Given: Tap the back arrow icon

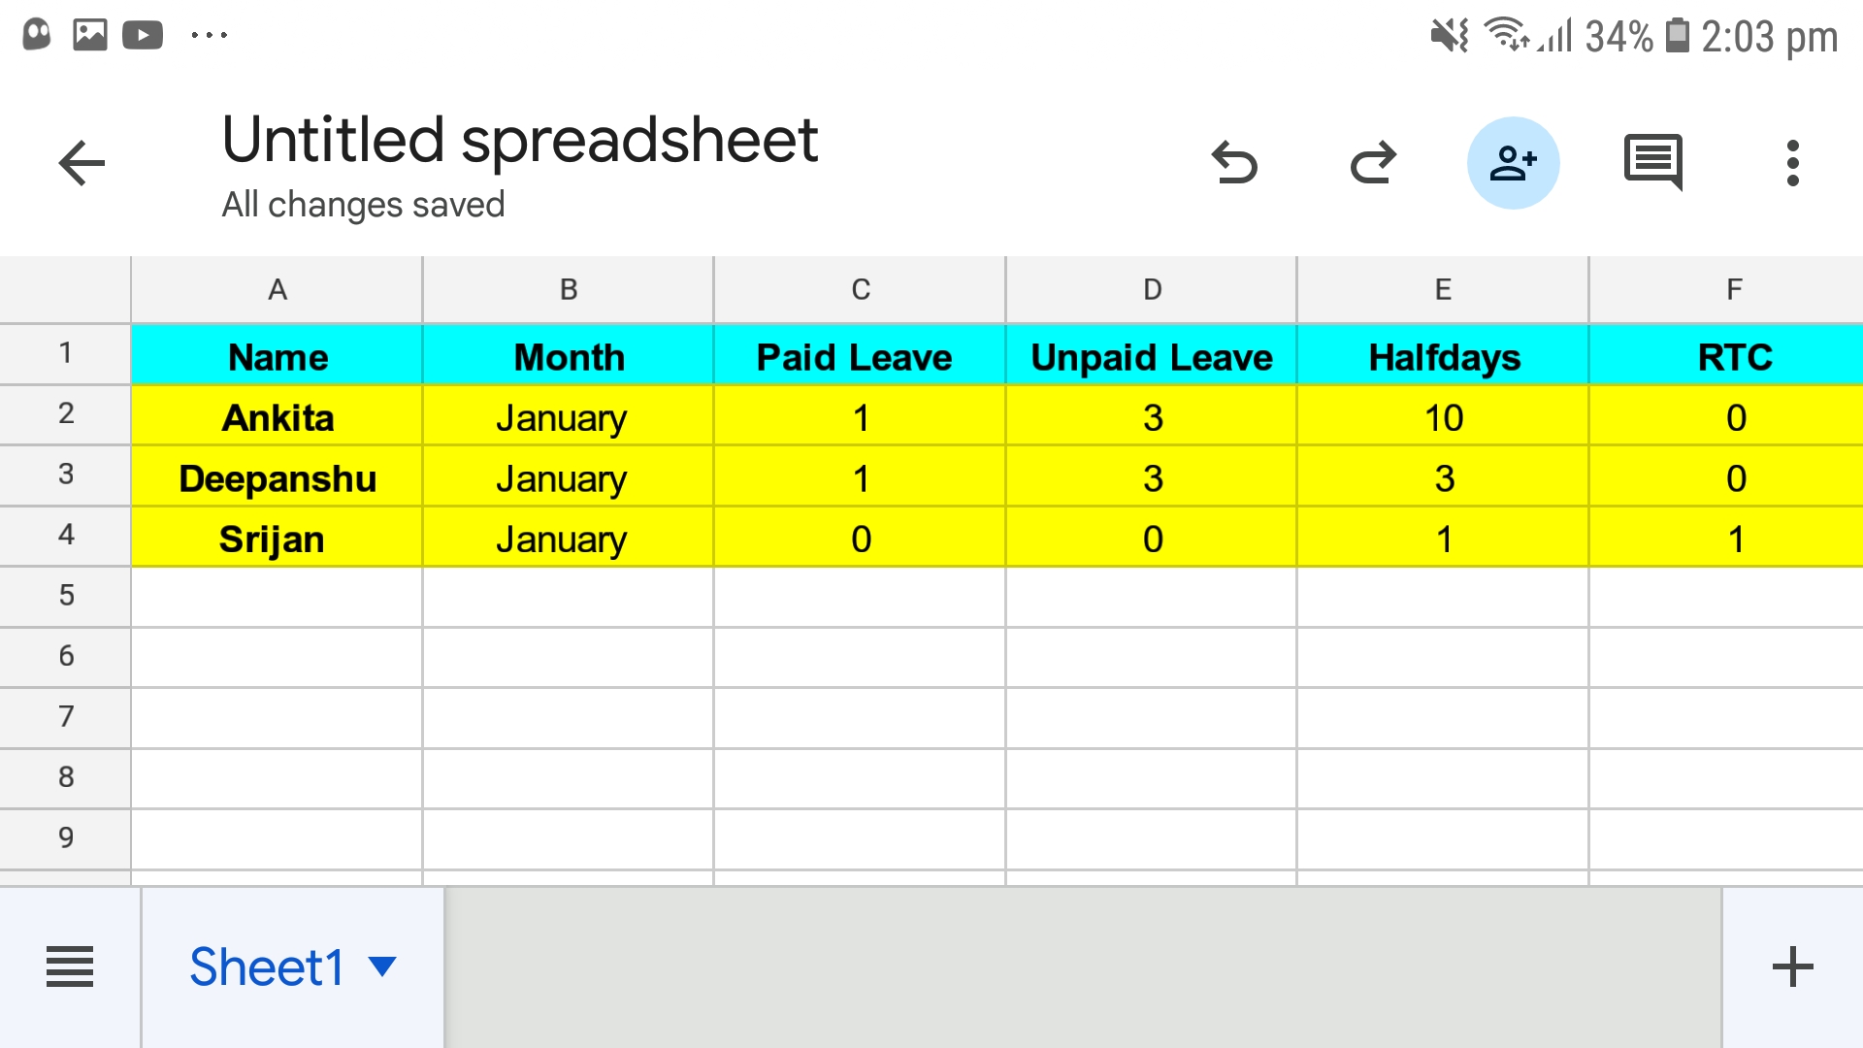Looking at the screenshot, I should click(82, 163).
